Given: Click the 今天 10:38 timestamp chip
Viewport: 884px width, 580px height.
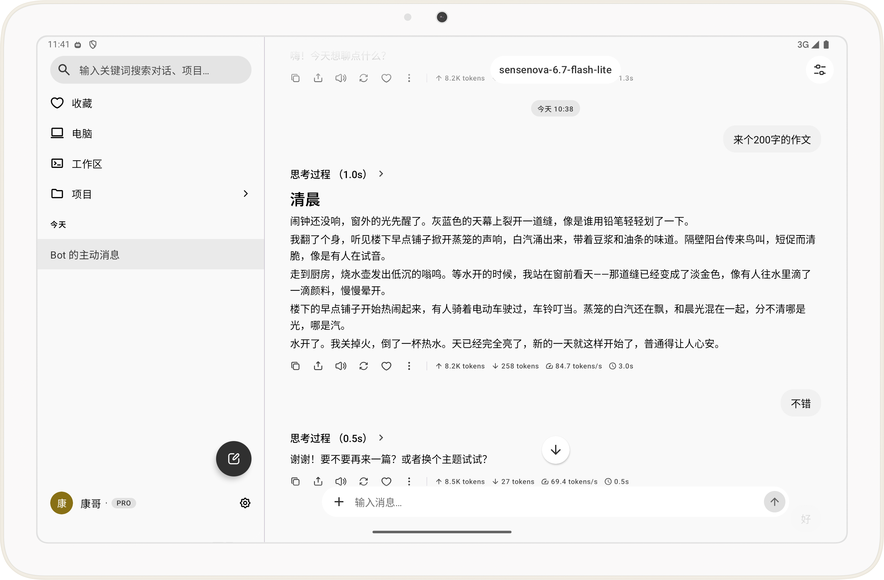Looking at the screenshot, I should pos(555,109).
